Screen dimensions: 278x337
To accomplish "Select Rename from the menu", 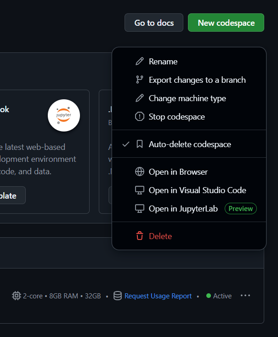I will (x=189, y=62).
